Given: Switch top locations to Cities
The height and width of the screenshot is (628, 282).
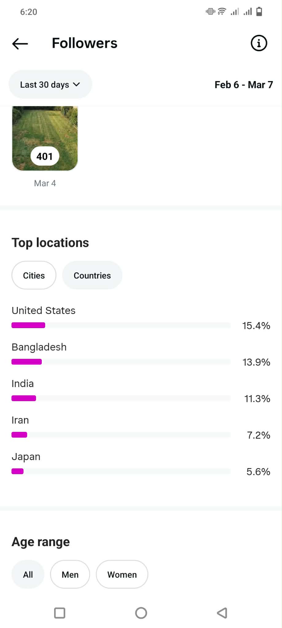Looking at the screenshot, I should (x=34, y=275).
